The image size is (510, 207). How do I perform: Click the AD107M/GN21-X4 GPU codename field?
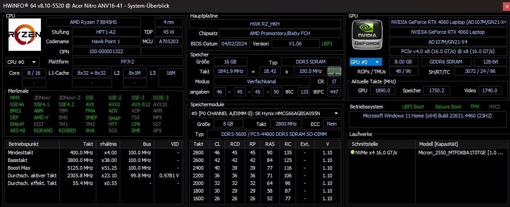[447, 42]
